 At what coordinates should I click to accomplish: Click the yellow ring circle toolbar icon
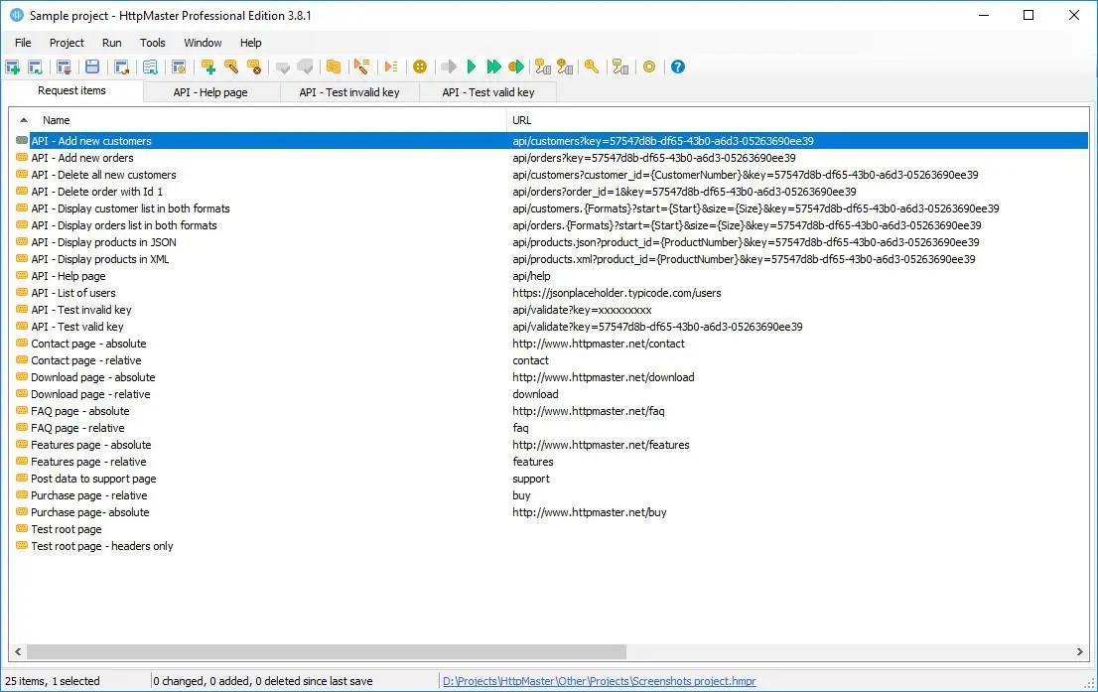coord(649,67)
